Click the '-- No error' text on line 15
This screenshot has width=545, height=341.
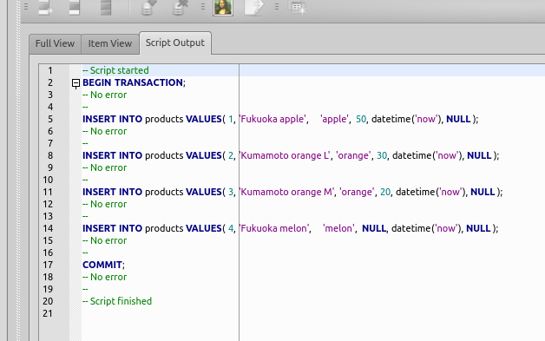pyautogui.click(x=105, y=240)
